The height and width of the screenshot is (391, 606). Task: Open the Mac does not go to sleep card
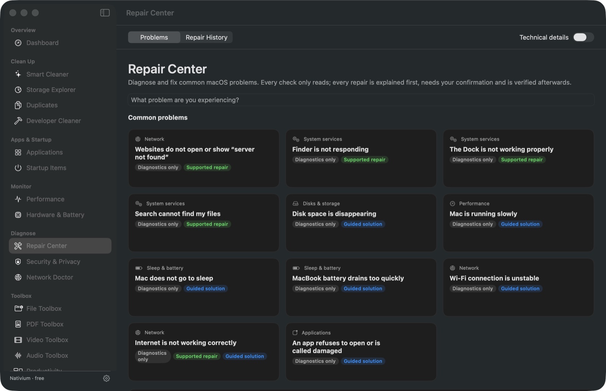coord(204,287)
